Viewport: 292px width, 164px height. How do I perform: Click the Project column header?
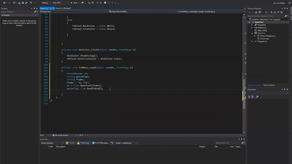click(x=202, y=147)
